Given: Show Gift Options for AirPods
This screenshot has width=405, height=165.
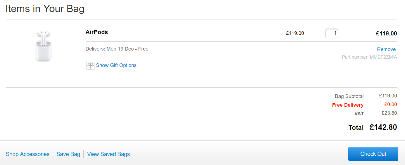Looking at the screenshot, I should coord(116,65).
